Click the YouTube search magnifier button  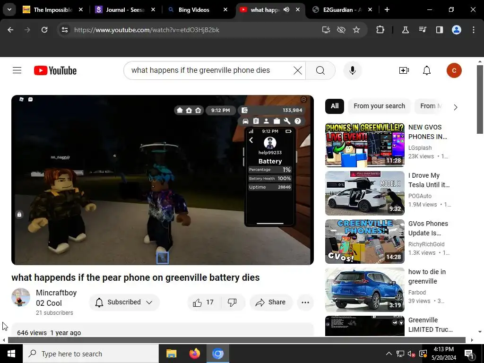pos(320,70)
